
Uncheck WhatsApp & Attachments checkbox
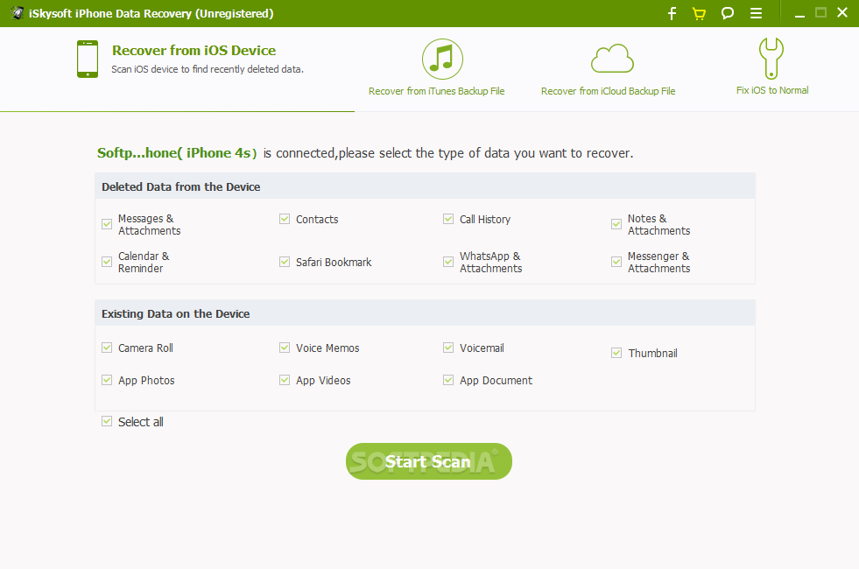pos(448,262)
